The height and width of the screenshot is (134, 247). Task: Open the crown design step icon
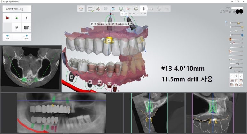136,9
